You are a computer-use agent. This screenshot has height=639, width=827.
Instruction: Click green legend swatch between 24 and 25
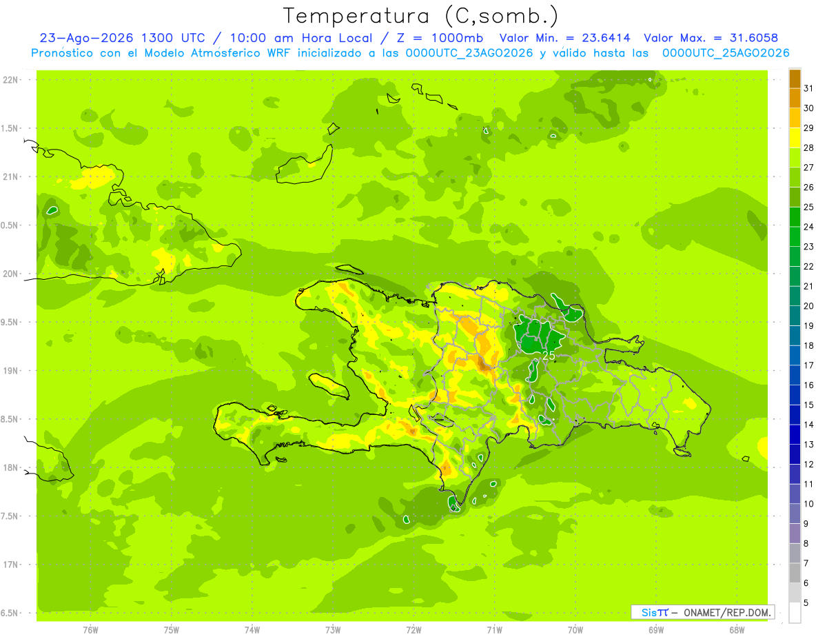[795, 217]
